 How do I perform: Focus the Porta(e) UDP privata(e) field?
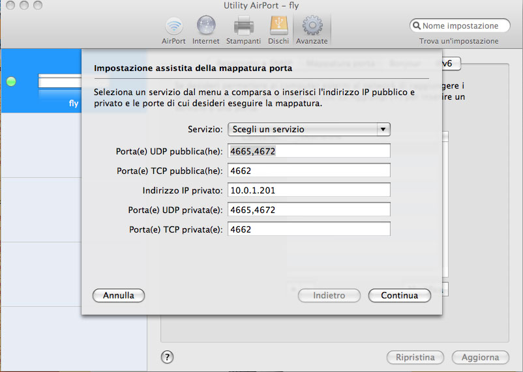click(309, 210)
